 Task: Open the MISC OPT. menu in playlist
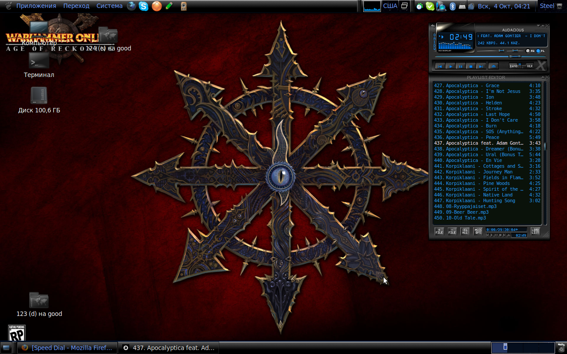[x=478, y=231]
